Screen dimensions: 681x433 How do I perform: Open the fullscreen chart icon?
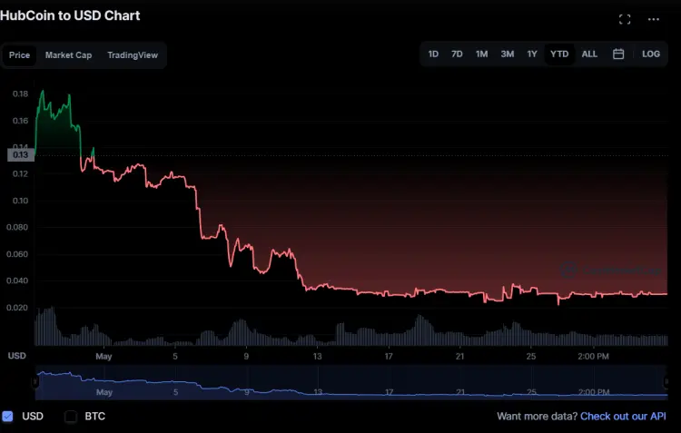[x=625, y=19]
